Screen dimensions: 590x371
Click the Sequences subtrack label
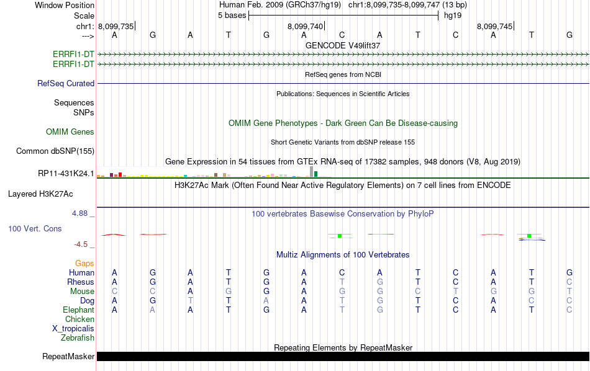click(74, 102)
